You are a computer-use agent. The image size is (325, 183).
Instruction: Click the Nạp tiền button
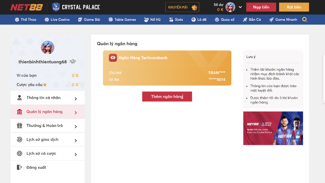(261, 7)
